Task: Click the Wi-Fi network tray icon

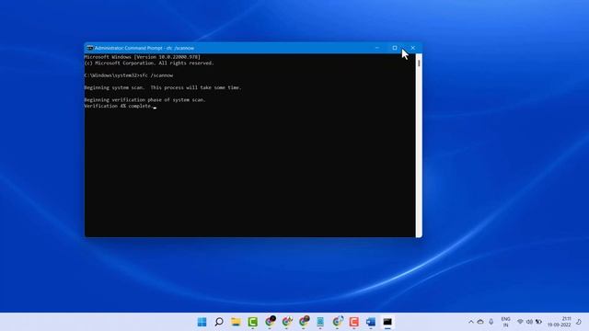Action: pos(520,322)
